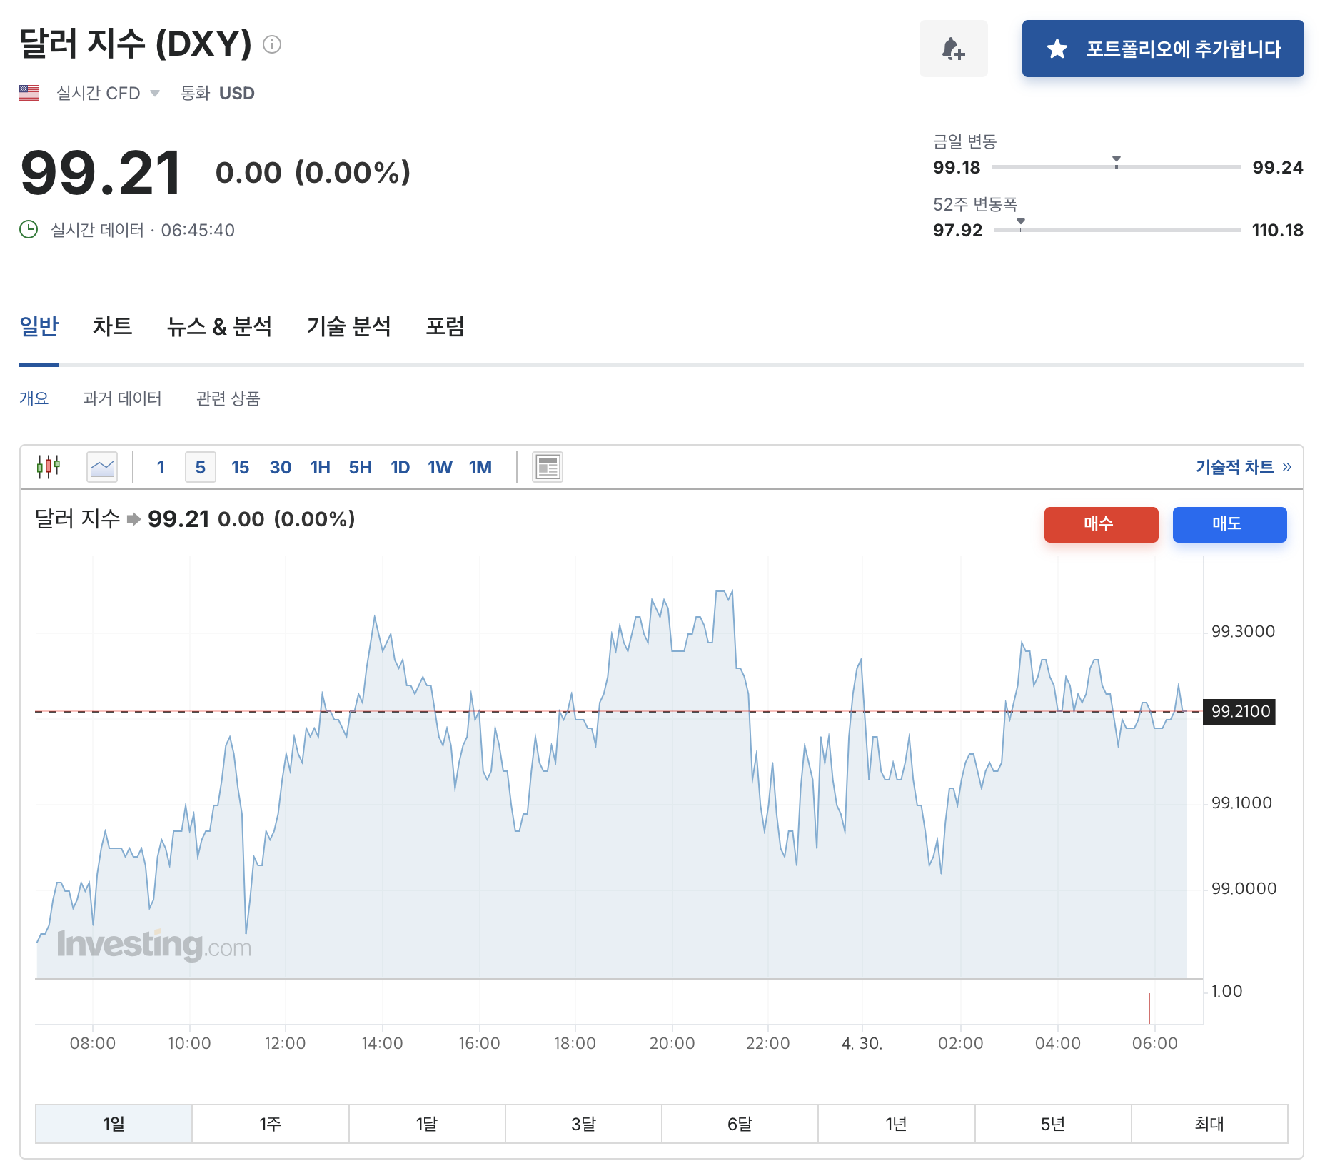Select the 1주 range button
Viewport: 1325px width, 1171px height.
point(271,1124)
